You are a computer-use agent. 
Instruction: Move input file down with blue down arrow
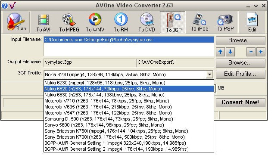point(230,52)
